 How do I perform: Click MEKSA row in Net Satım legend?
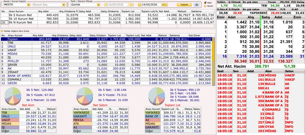[x=101, y=120]
